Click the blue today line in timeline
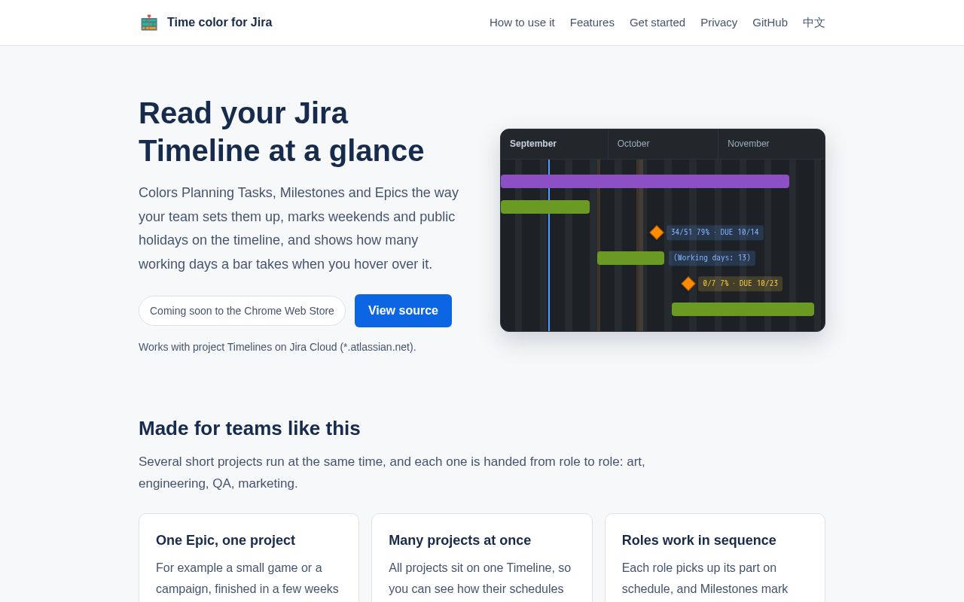964x602 pixels. (x=549, y=245)
